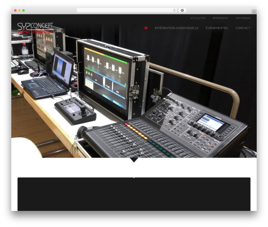Go to the Contact page
Image resolution: width=268 pixels, height=227 pixels.
[243, 28]
